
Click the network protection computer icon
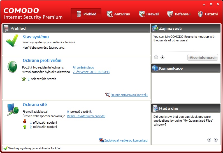13,110
